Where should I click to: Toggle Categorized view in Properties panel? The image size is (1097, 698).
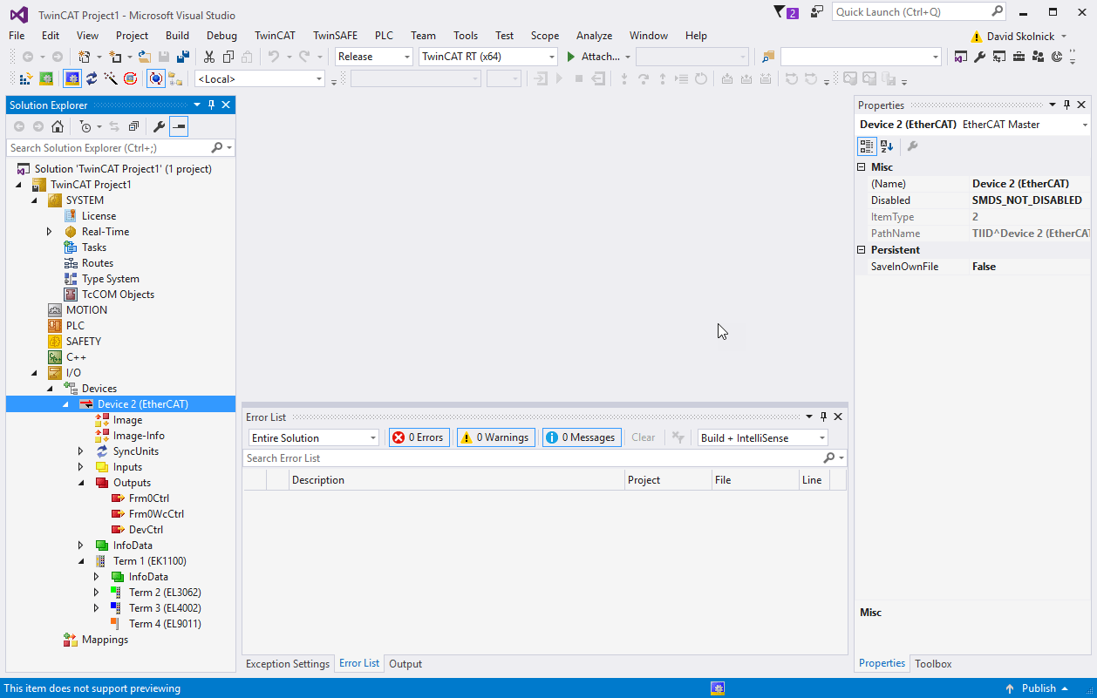coord(867,146)
